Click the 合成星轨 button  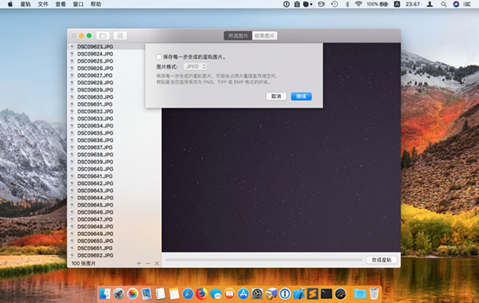tap(382, 260)
